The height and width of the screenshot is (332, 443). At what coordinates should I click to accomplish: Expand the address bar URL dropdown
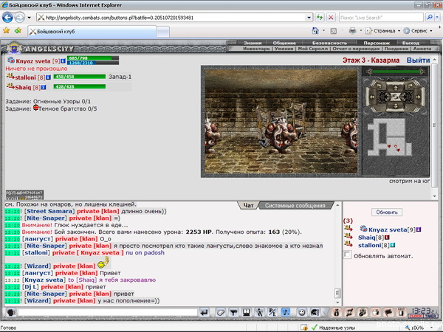(x=309, y=18)
